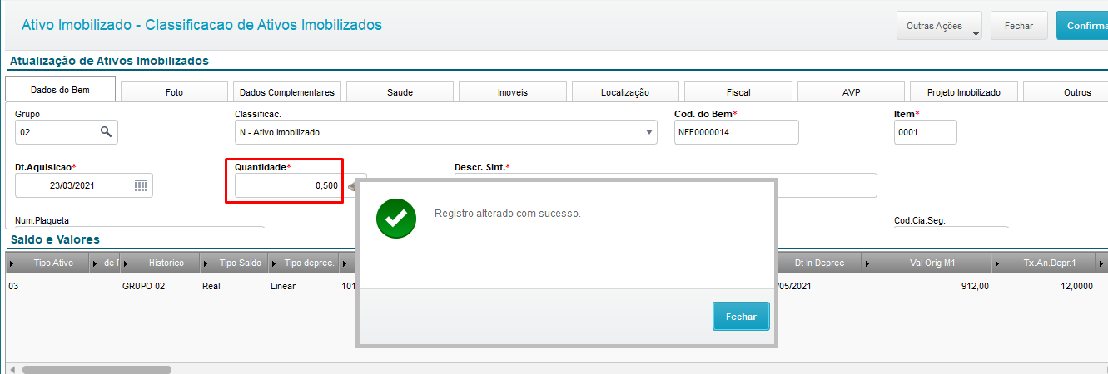
Task: Click the Cod. do Bem input field
Action: (736, 132)
